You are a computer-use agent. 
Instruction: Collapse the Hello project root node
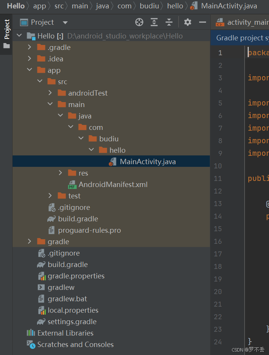(x=19, y=35)
